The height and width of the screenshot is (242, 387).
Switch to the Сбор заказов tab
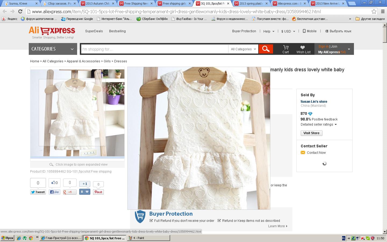pos(60,3)
